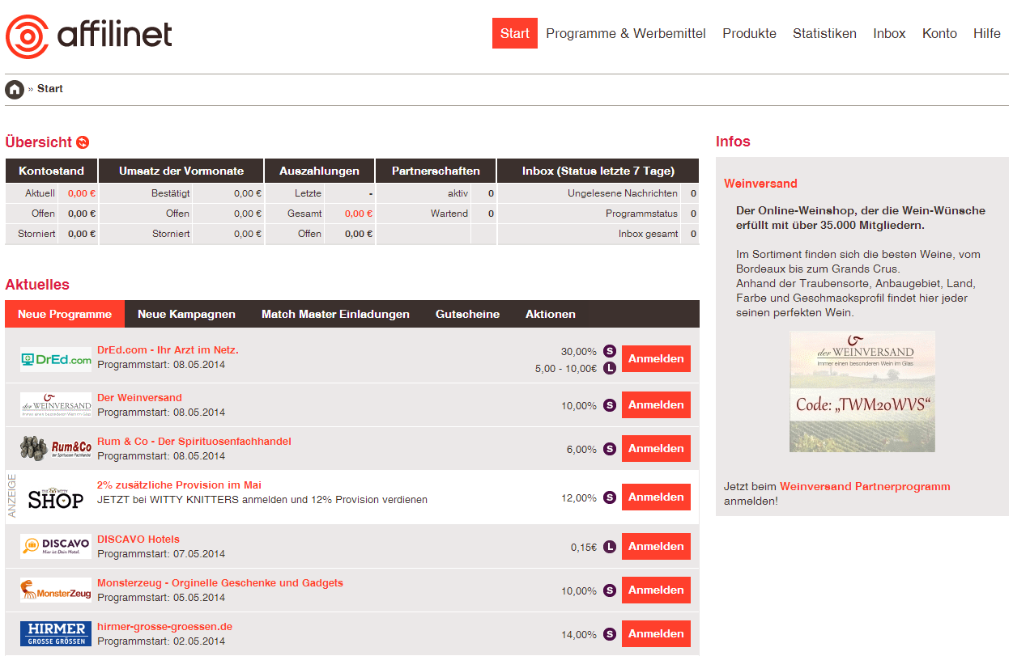Refresh the Übersicht overview icon
Image resolution: width=1013 pixels, height=656 pixels.
(x=83, y=142)
